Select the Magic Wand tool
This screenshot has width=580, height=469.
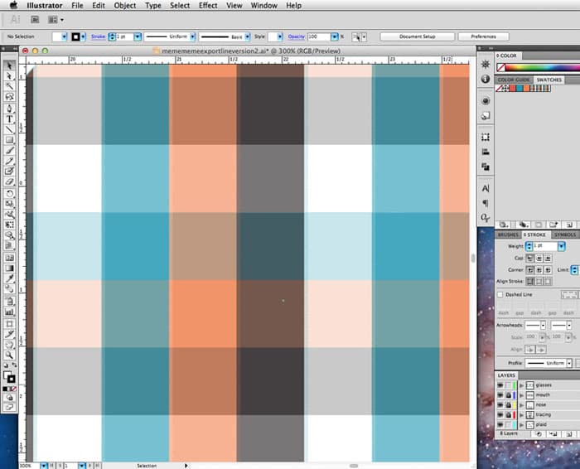(9, 86)
